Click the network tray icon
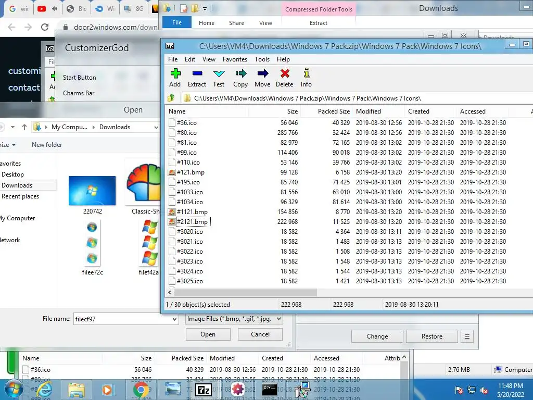Image resolution: width=533 pixels, height=400 pixels. click(x=472, y=390)
